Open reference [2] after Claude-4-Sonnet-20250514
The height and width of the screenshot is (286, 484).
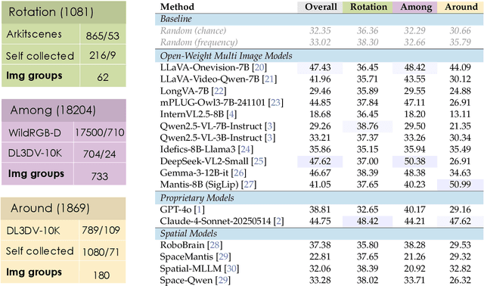279,222
